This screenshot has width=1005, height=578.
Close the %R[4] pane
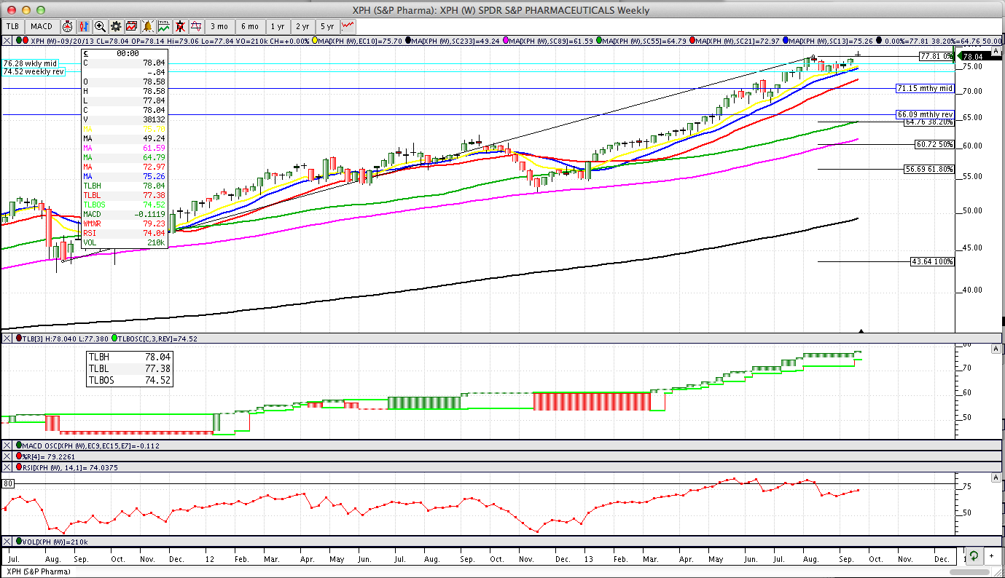pos(7,456)
